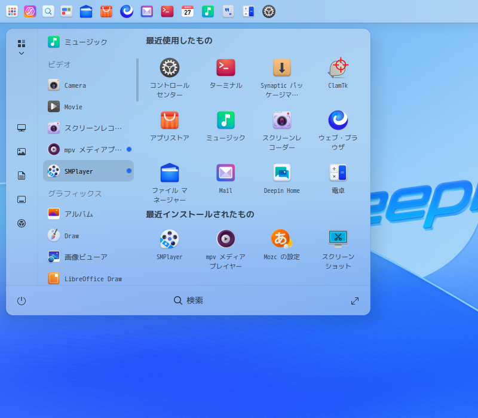Open Music from the dock

[x=208, y=11]
